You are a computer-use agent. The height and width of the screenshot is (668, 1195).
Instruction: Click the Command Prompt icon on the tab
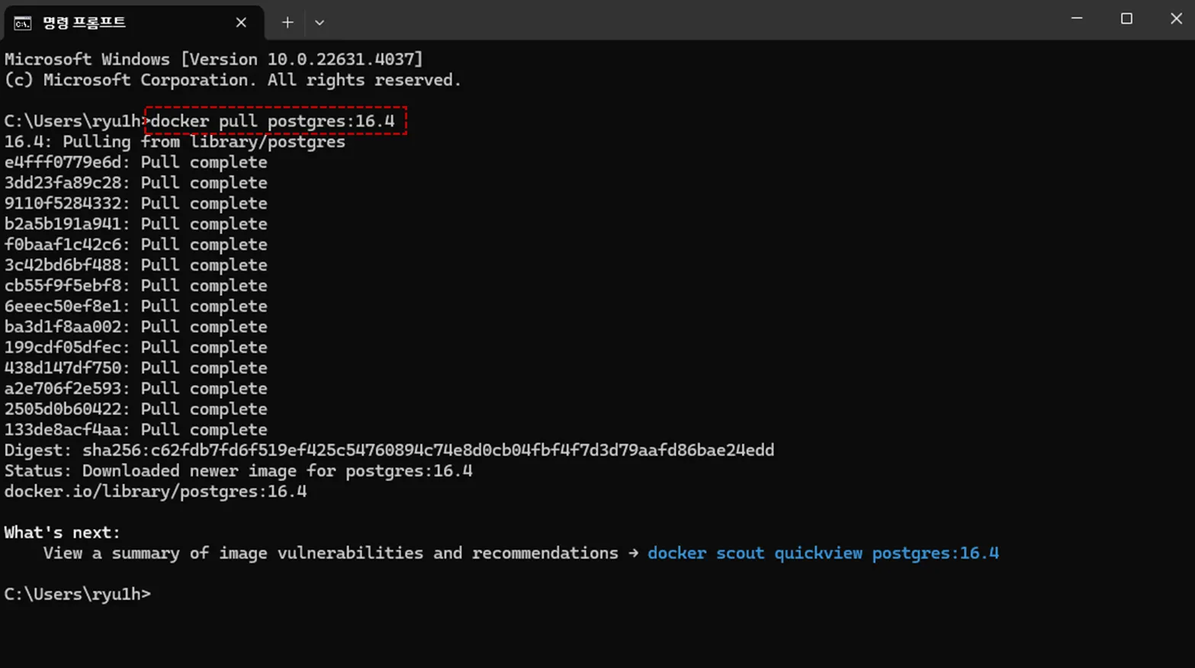[23, 23]
